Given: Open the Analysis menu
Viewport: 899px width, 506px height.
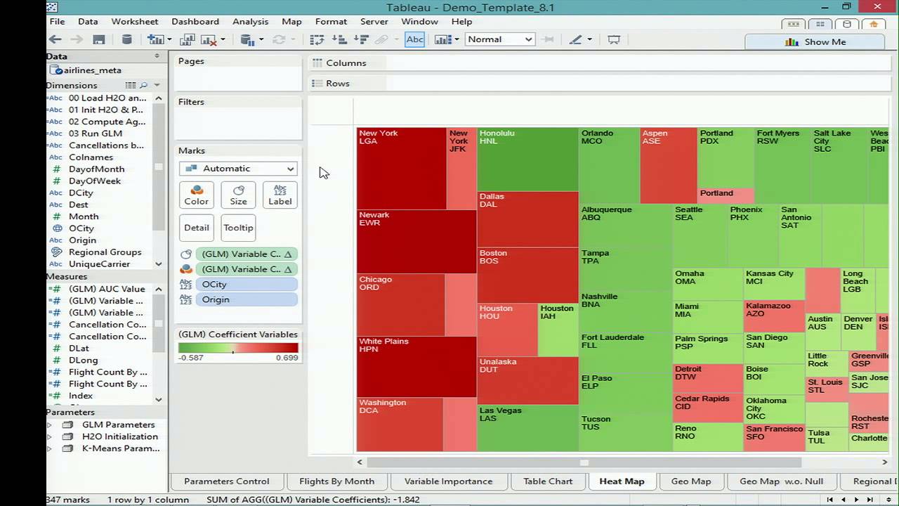Looking at the screenshot, I should 250,22.
